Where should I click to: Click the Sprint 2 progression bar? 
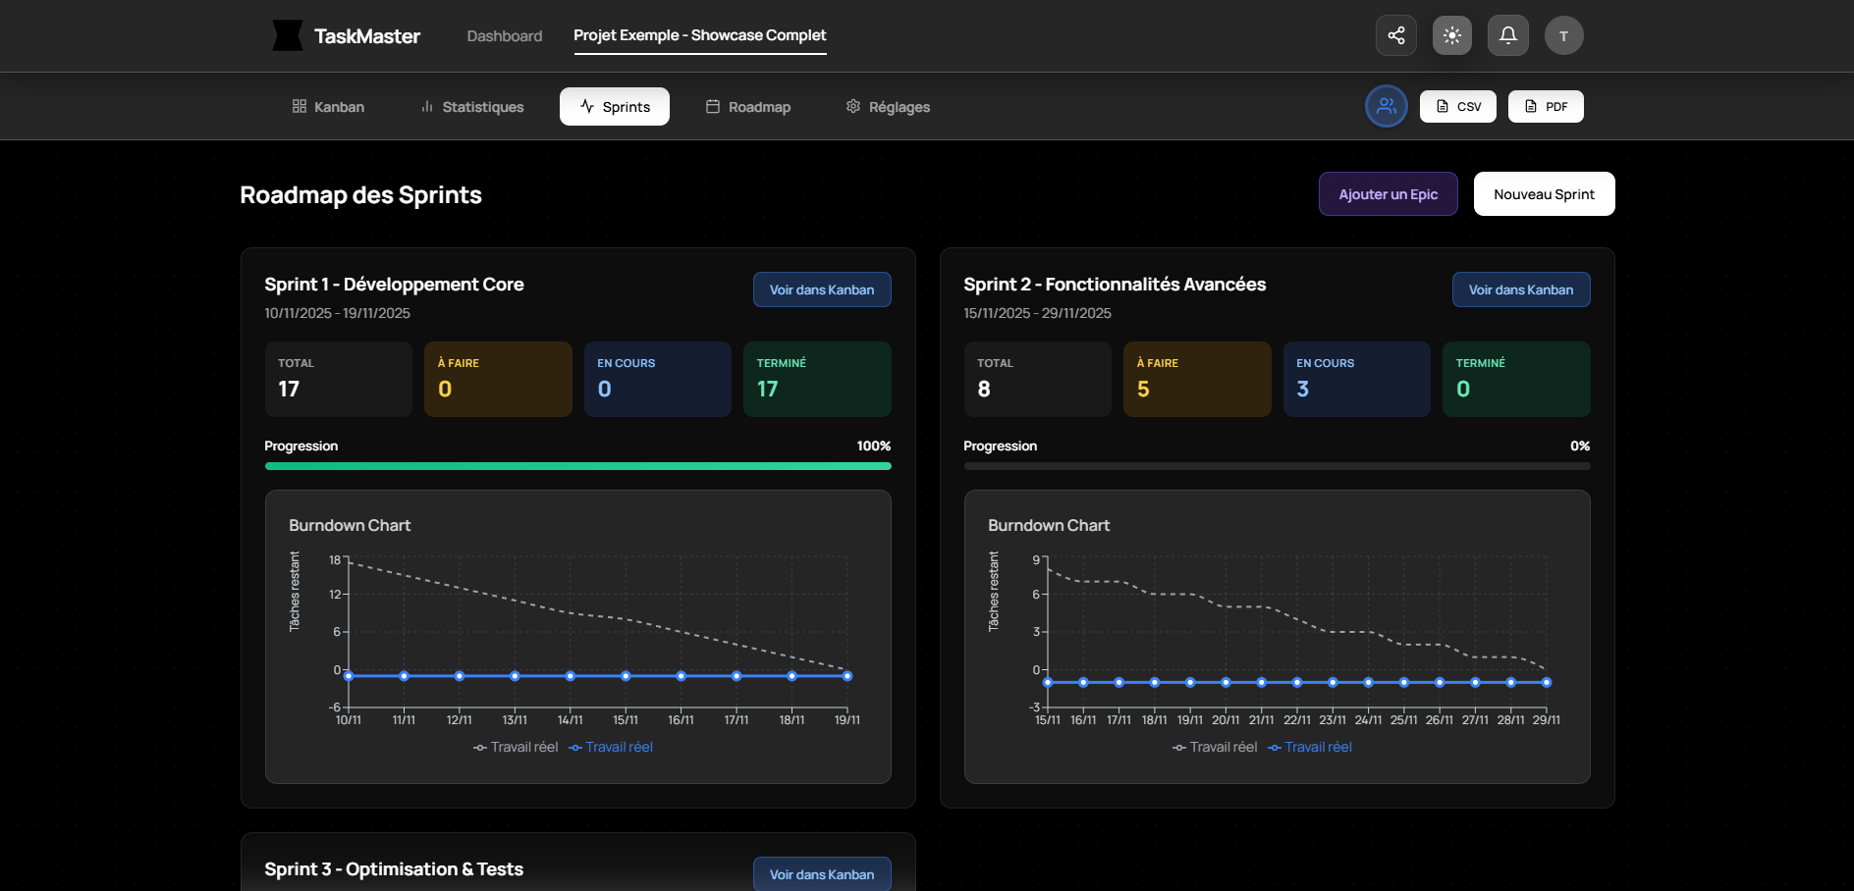pyautogui.click(x=1276, y=466)
